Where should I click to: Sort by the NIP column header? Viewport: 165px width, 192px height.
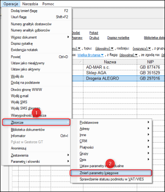(x=150, y=62)
